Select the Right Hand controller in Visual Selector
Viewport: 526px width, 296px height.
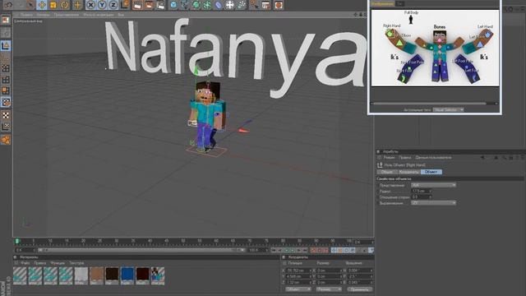390,33
